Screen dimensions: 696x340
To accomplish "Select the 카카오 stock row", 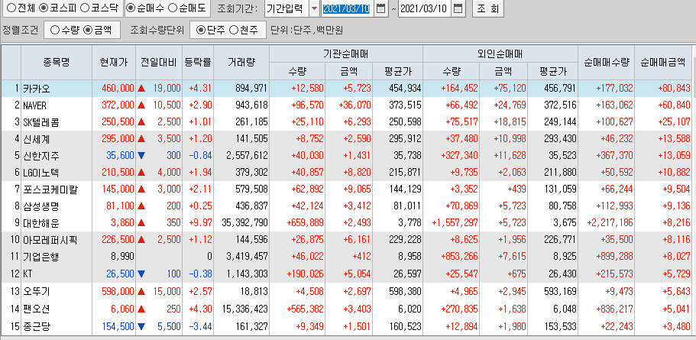I will 346,89.
